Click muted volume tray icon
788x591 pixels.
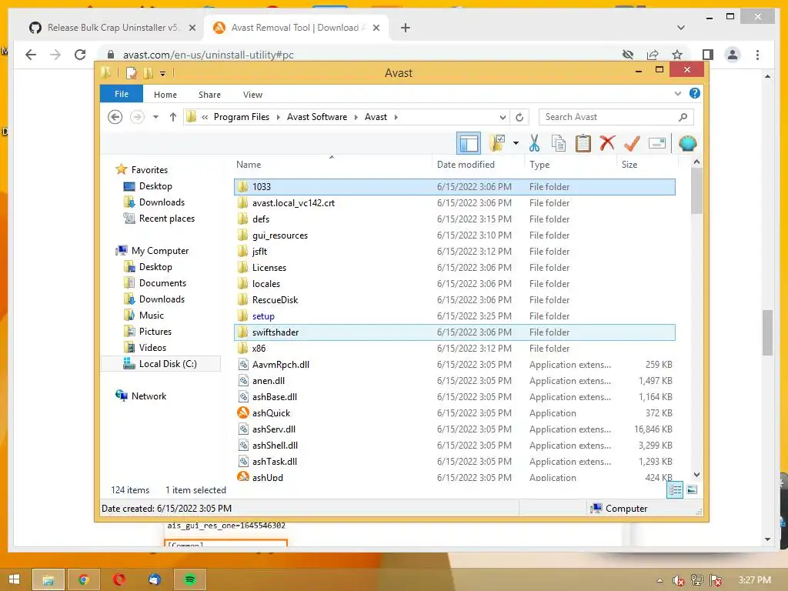click(679, 580)
